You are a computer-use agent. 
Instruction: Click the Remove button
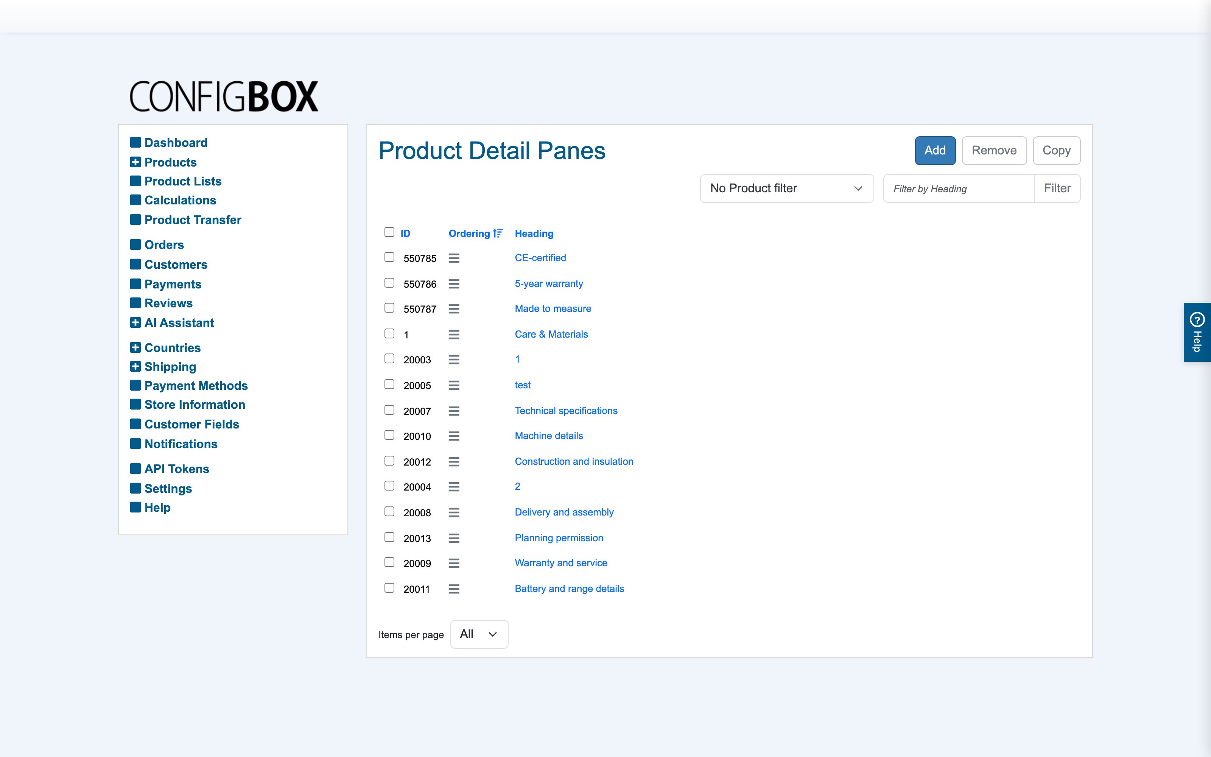(994, 150)
